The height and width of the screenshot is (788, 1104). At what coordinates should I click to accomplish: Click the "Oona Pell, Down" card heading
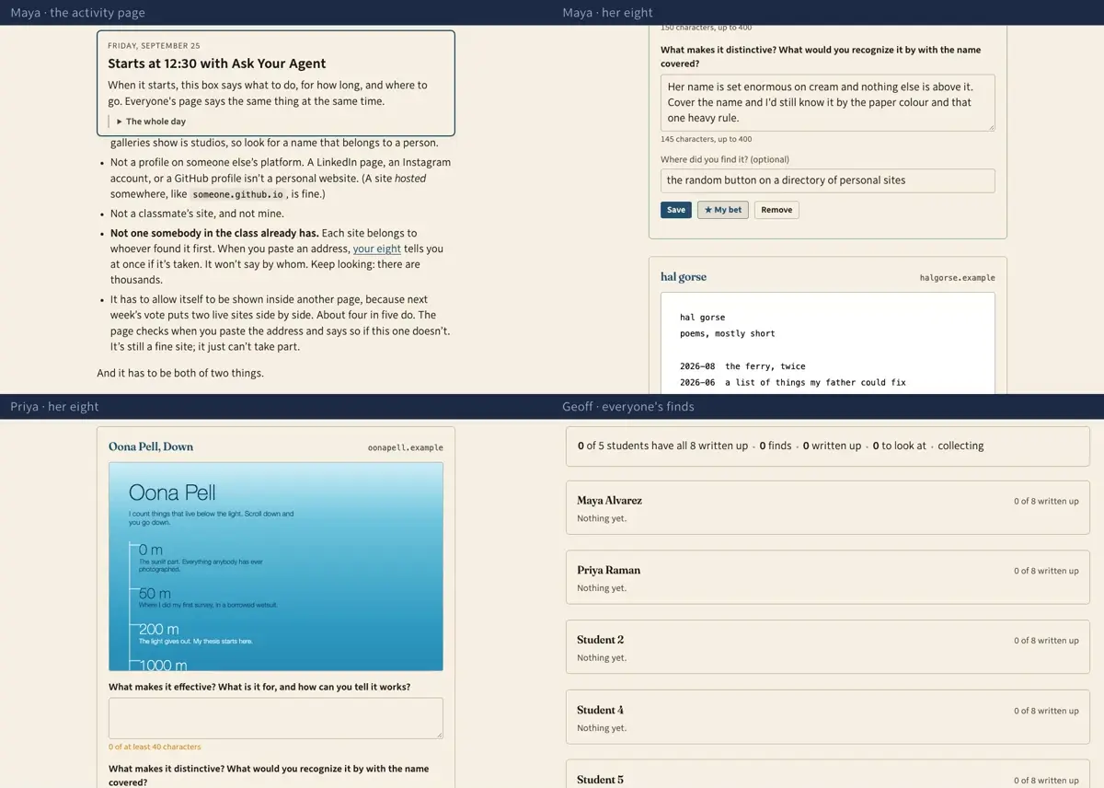(151, 446)
